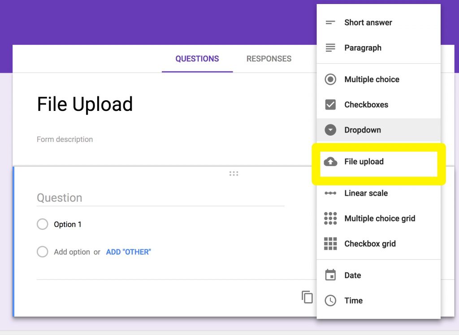Edit the Option 1 label text

click(67, 225)
